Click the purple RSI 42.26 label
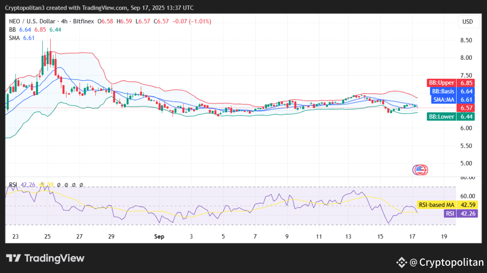Image resolution: width=487 pixels, height=273 pixels. click(x=449, y=213)
